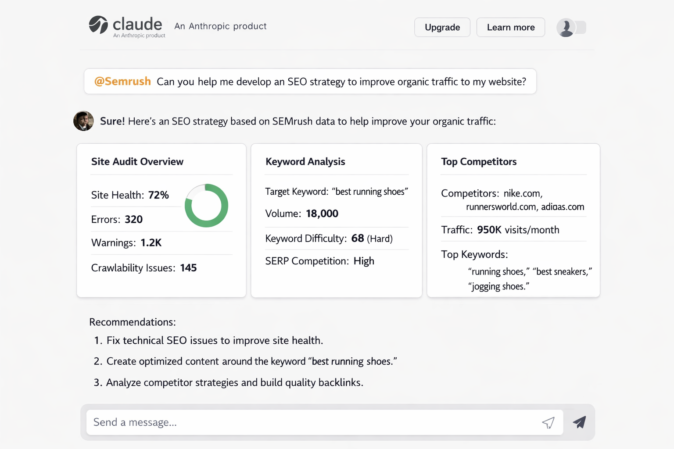
Task: Focus the Send a message input field
Action: point(325,422)
